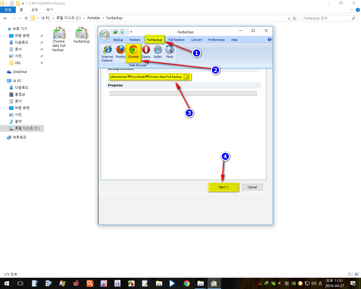
Task: Click 로컬 디스크 (C:) in the breadcrumb
Action: (69, 18)
